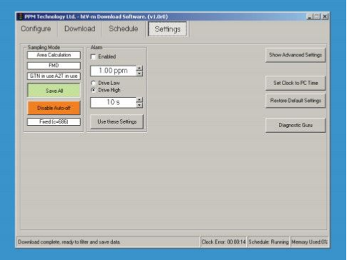
Task: Click the app icon in title bar
Action: point(21,16)
